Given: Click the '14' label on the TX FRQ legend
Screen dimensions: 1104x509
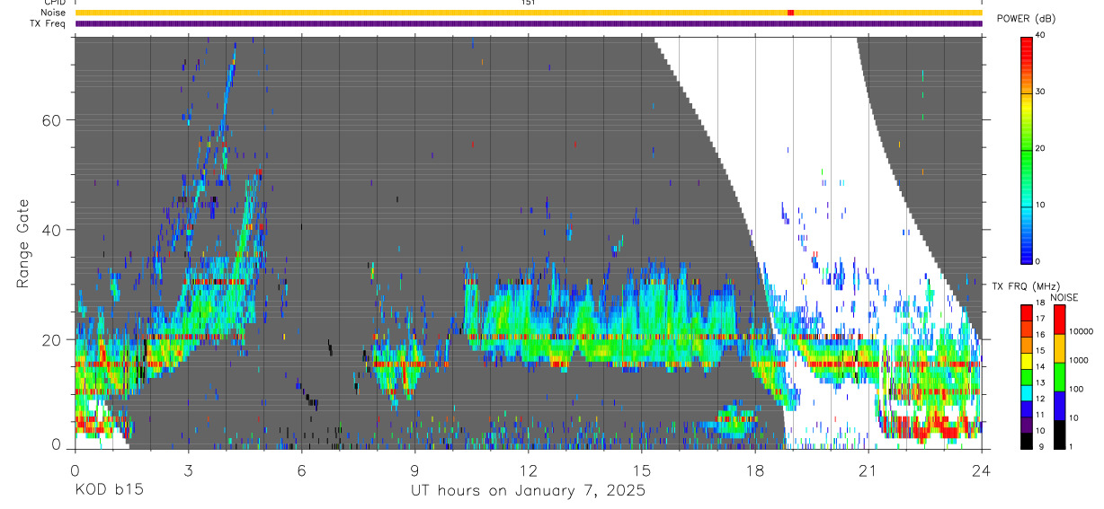Looking at the screenshot, I should (x=1041, y=367).
